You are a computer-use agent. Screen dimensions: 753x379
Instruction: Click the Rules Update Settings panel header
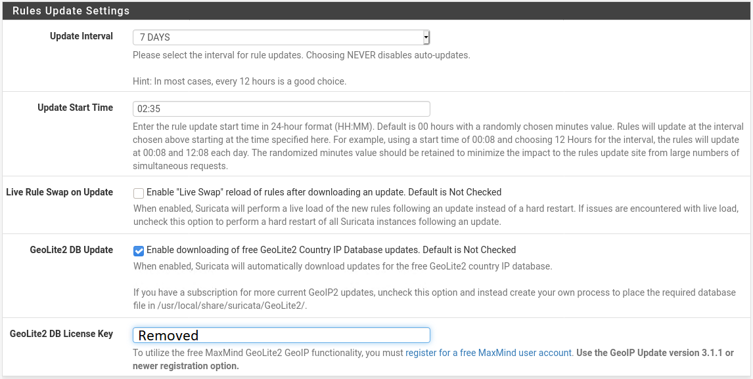(x=71, y=10)
